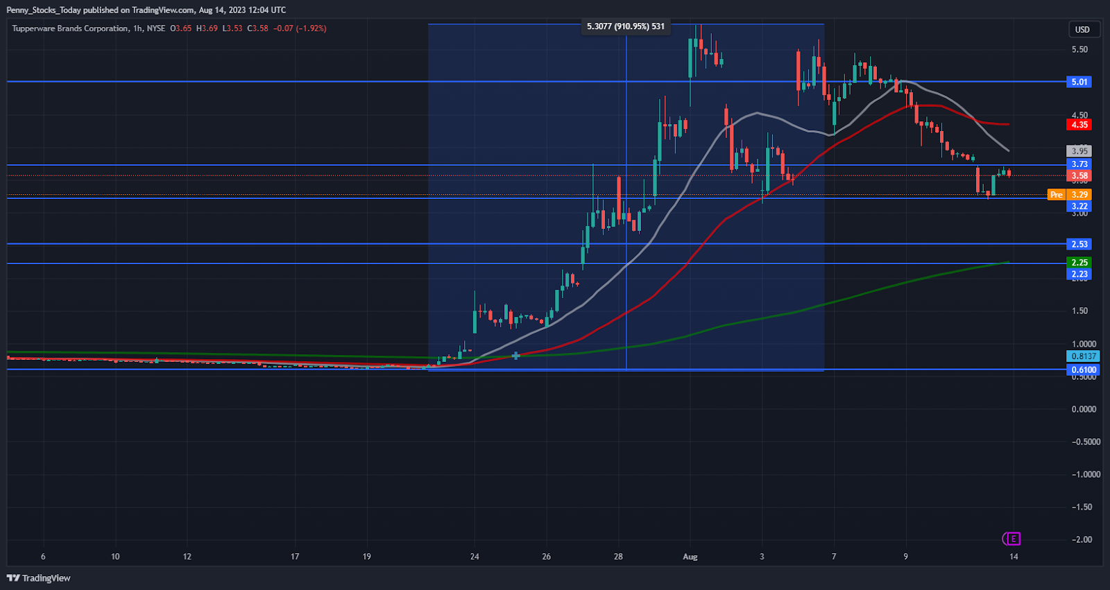The height and width of the screenshot is (590, 1110).
Task: Click the close value C3.58
Action: pos(257,28)
